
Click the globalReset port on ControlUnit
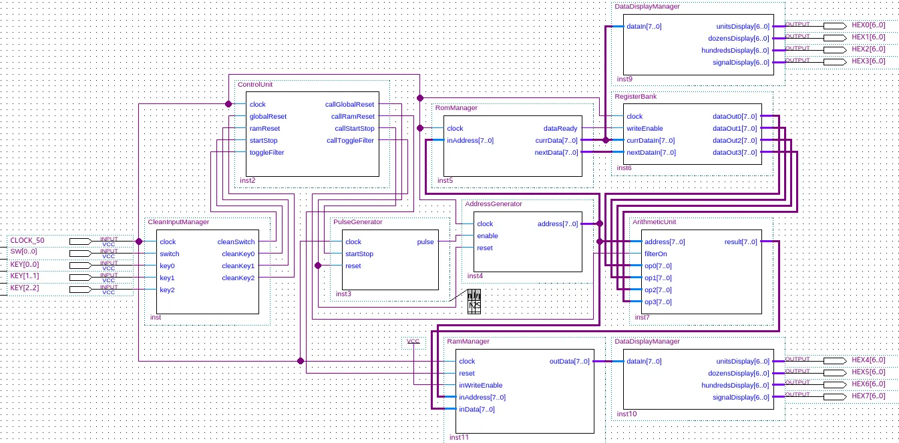pos(268,116)
